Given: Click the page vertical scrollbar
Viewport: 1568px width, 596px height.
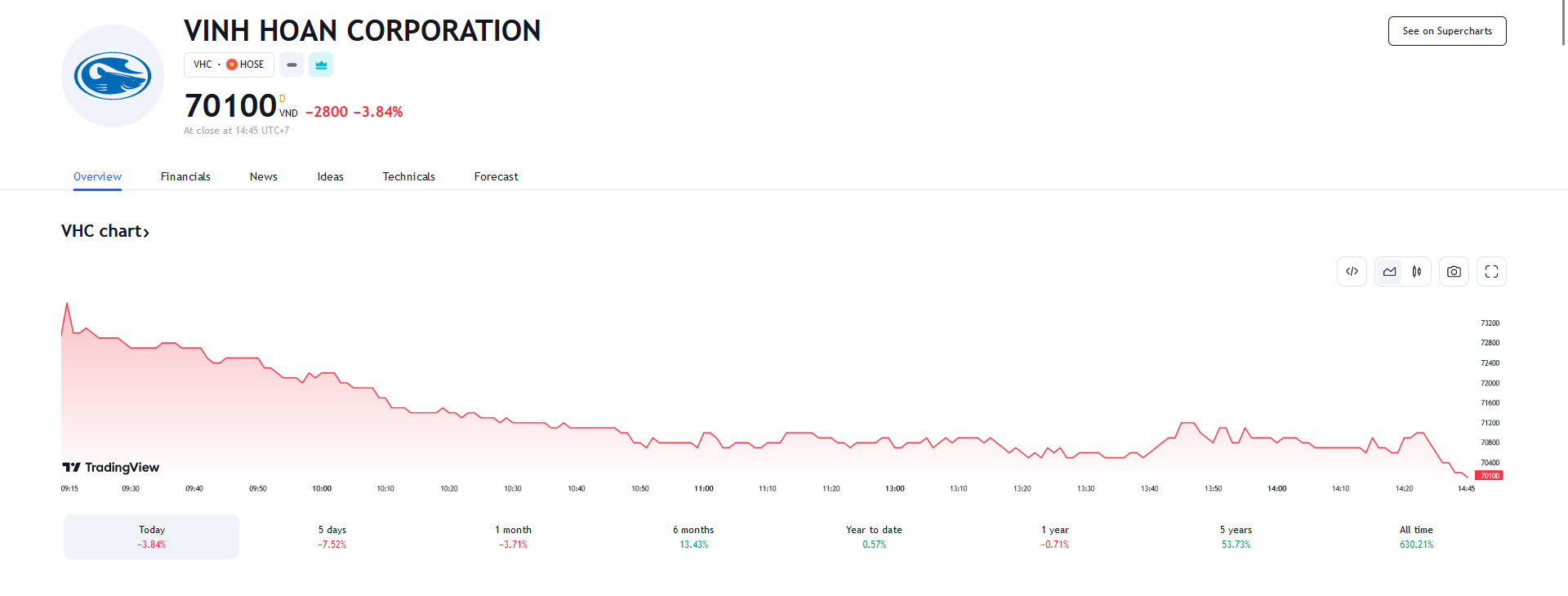Looking at the screenshot, I should (1563, 23).
